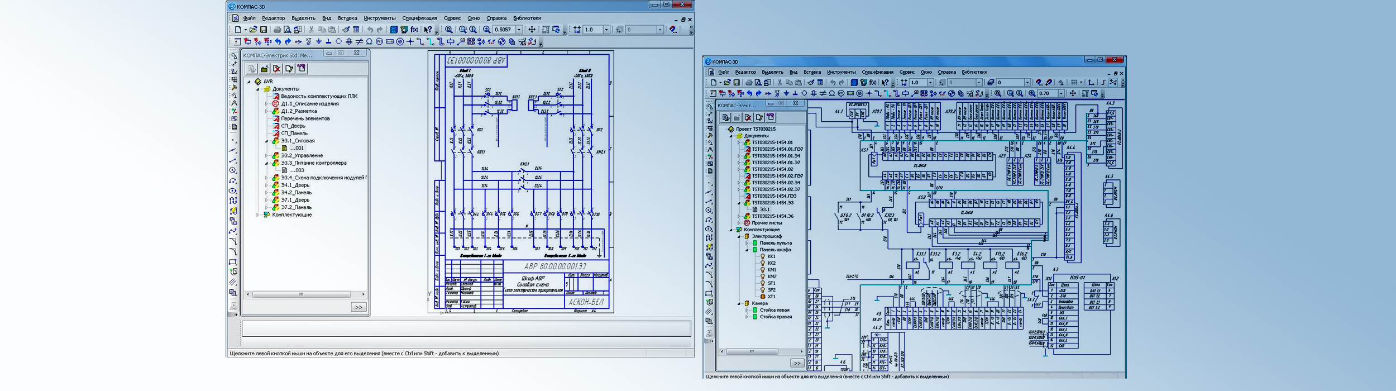Screen dimensions: 1396x391
Task: Select KM1 component in right tree
Action: click(x=771, y=270)
